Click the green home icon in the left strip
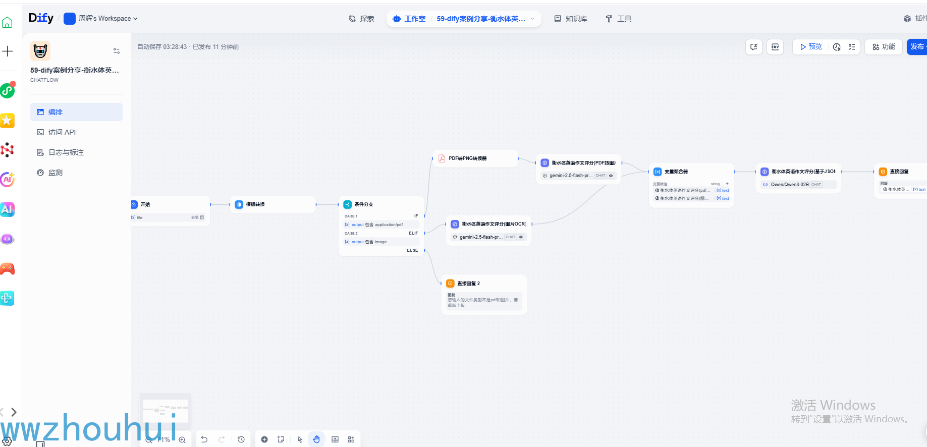 click(x=7, y=22)
